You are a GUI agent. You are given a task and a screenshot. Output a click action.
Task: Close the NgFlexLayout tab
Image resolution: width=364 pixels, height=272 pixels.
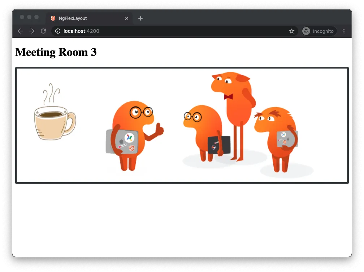tap(127, 18)
